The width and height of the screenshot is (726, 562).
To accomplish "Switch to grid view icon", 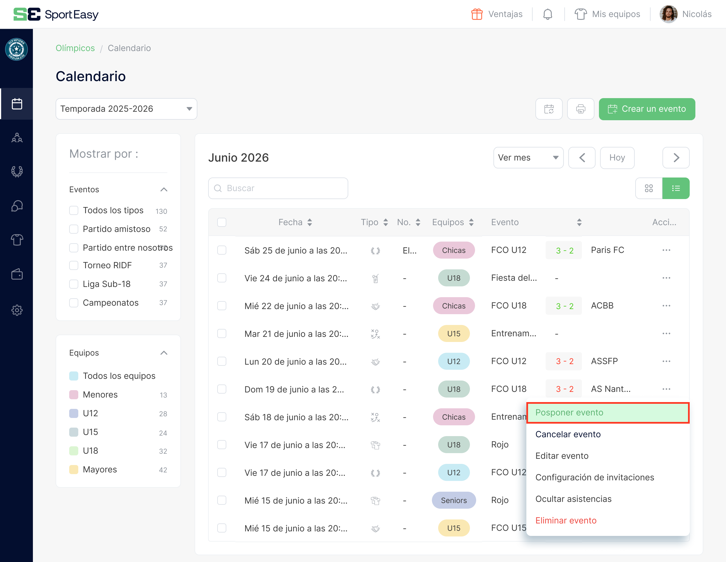I will tap(649, 189).
